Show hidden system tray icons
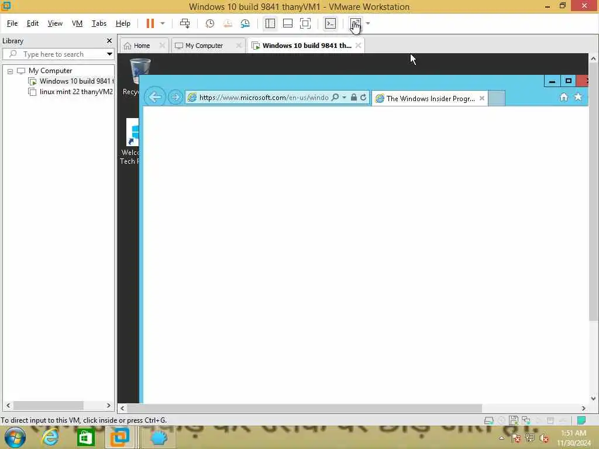Image resolution: width=599 pixels, height=449 pixels. 501,438
